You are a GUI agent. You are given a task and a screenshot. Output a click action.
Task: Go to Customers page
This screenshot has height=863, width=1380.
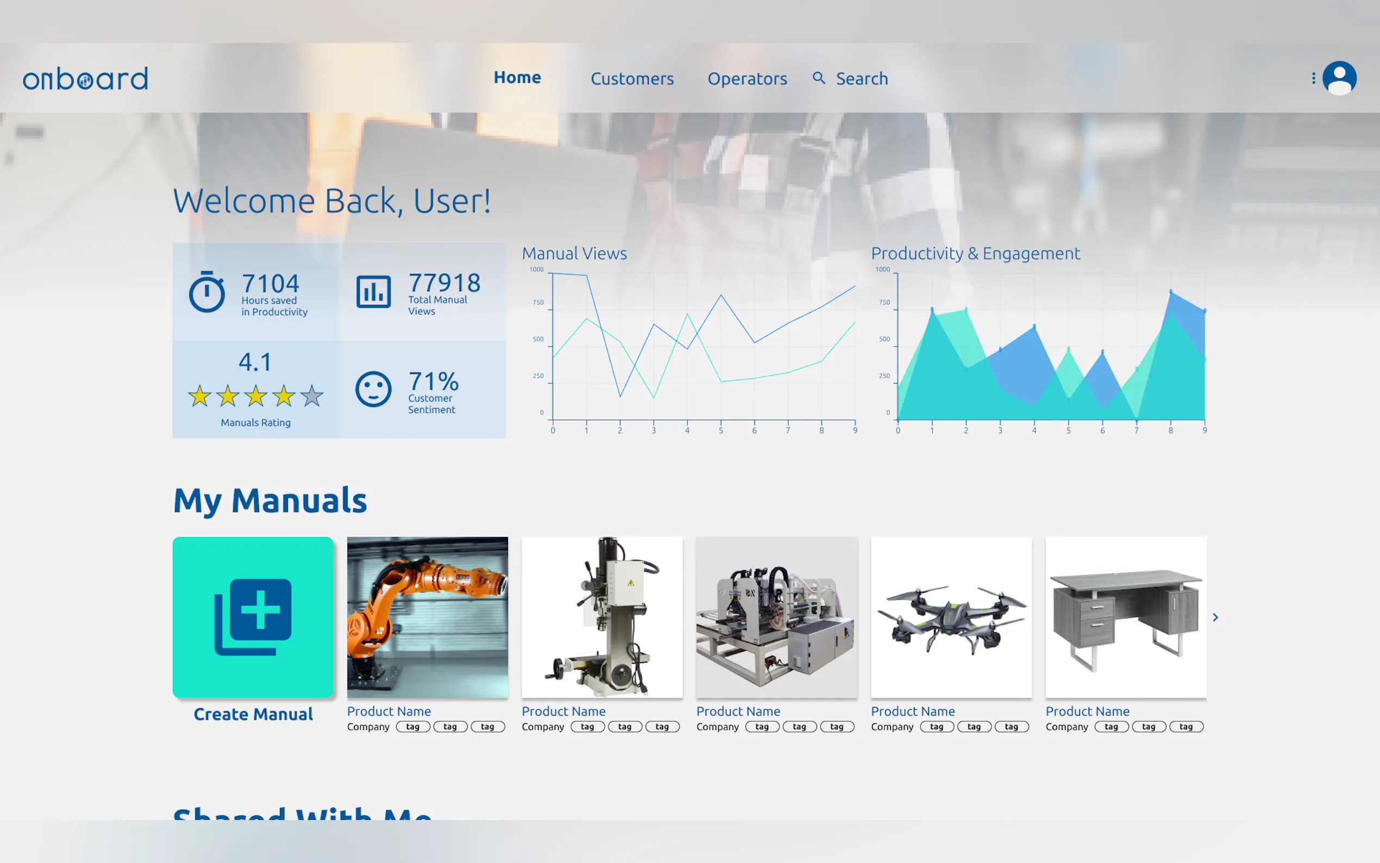click(632, 79)
